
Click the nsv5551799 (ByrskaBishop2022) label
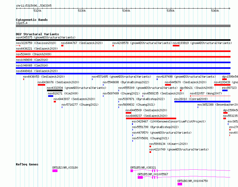point(155,127)
